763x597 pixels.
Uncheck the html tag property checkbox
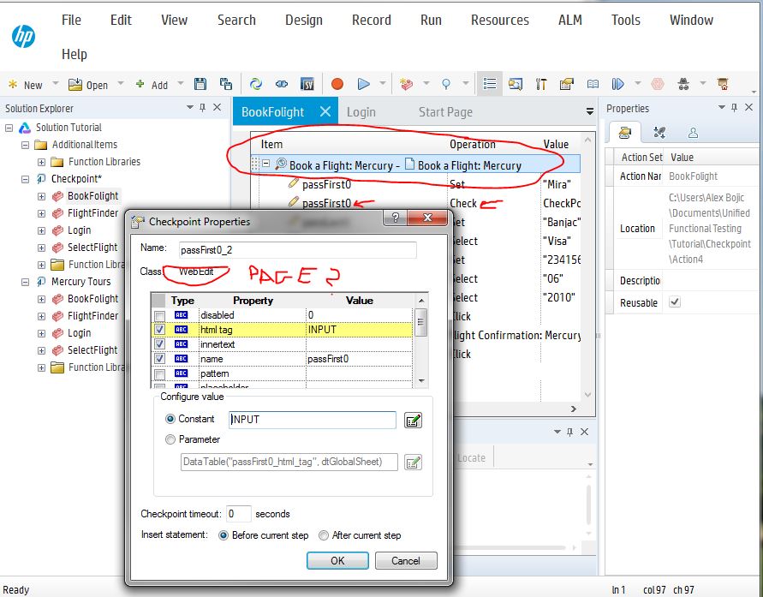159,330
